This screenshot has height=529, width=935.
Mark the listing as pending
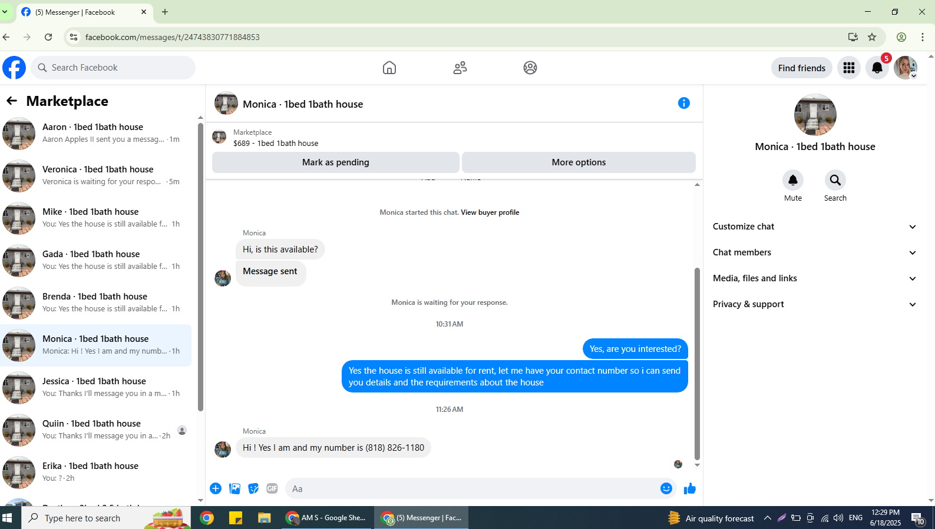[x=336, y=162]
